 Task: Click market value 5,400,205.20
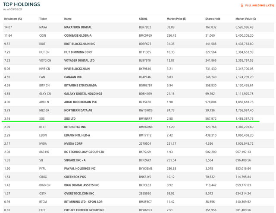pyautogui.click(x=245, y=35)
